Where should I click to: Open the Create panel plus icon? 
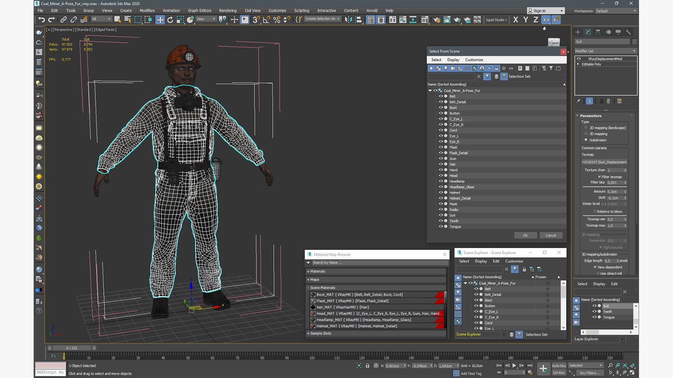pos(578,32)
